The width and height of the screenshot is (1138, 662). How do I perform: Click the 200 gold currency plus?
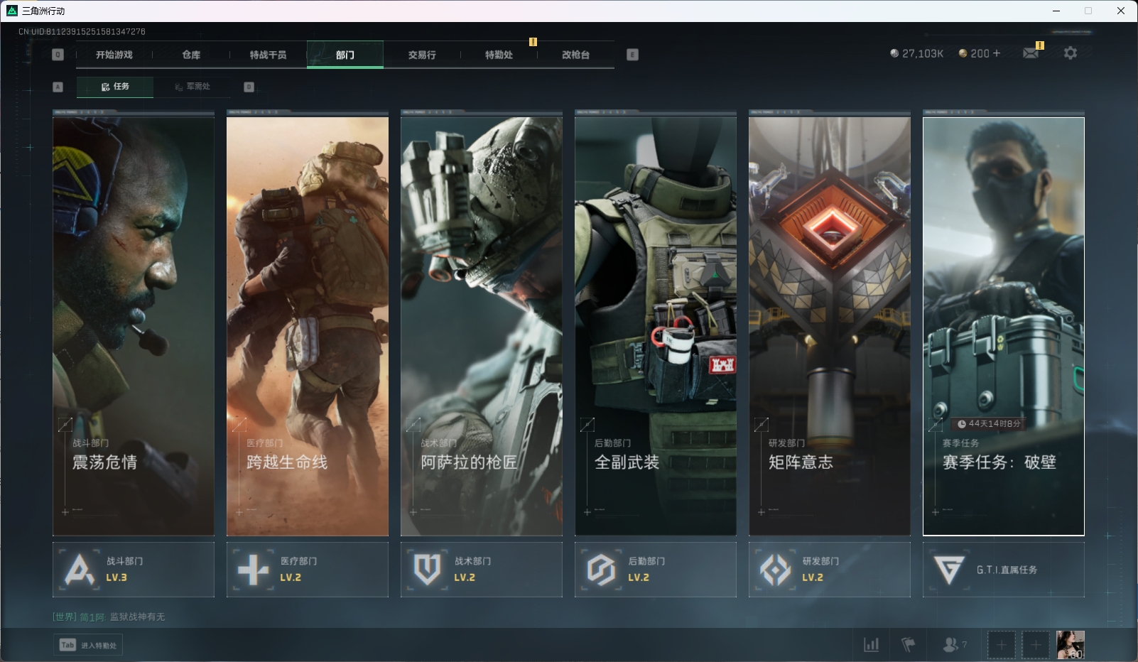pyautogui.click(x=997, y=53)
